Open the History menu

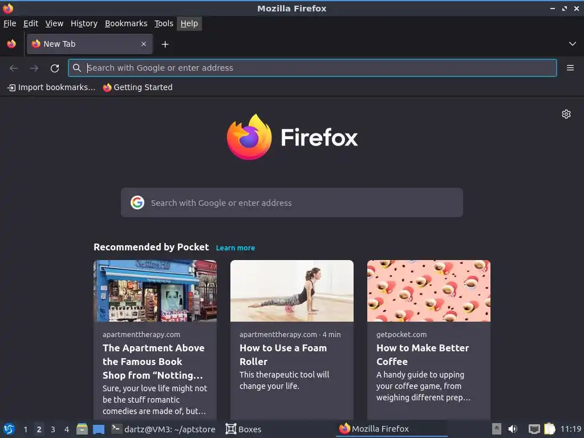point(84,23)
